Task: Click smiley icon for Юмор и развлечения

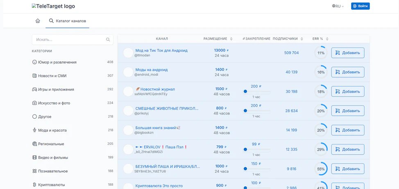Action: [34, 62]
